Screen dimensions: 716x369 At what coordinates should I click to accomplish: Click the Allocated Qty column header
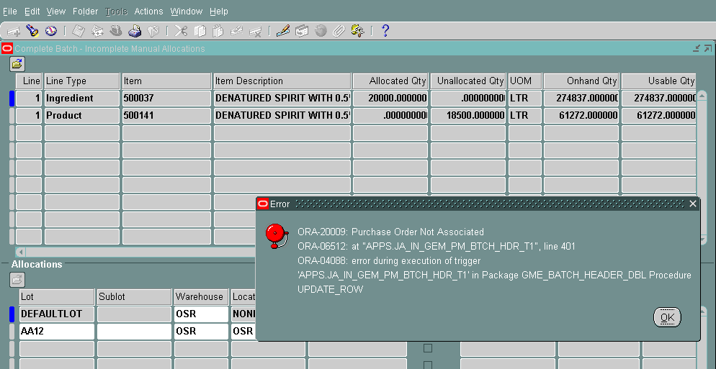tap(390, 81)
